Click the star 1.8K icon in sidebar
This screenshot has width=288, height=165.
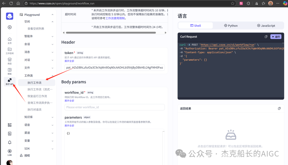[x=10, y=152]
